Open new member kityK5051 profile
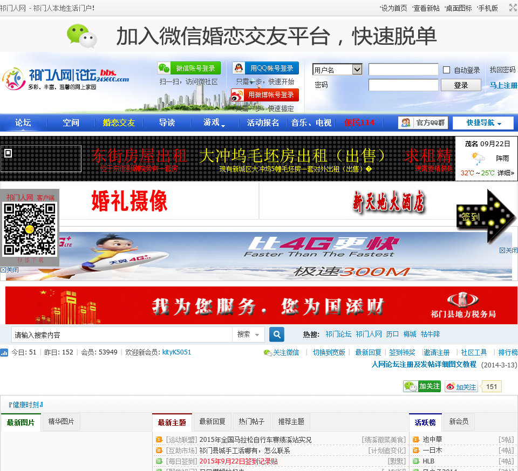This screenshot has width=518, height=471. [x=177, y=352]
